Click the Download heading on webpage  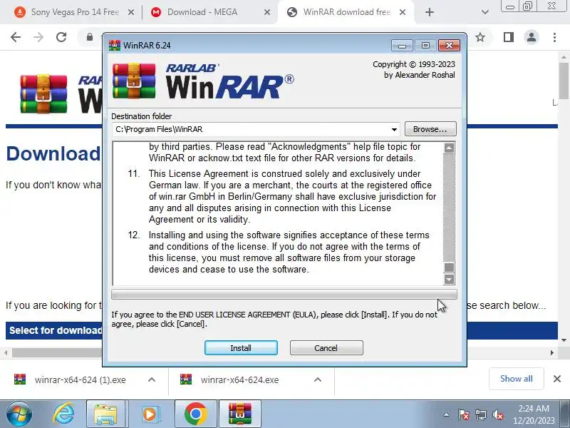[53, 153]
